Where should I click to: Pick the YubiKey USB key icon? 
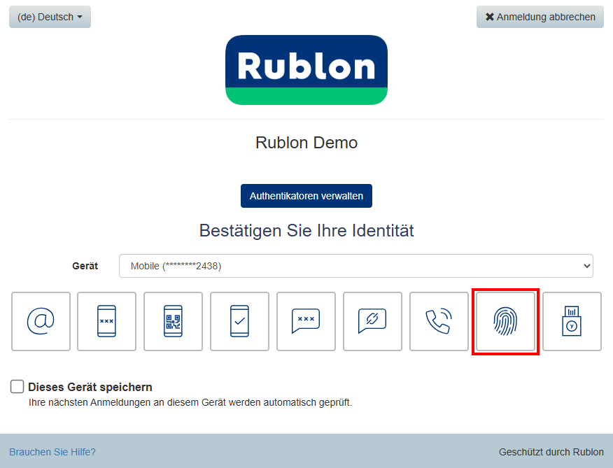(x=572, y=321)
